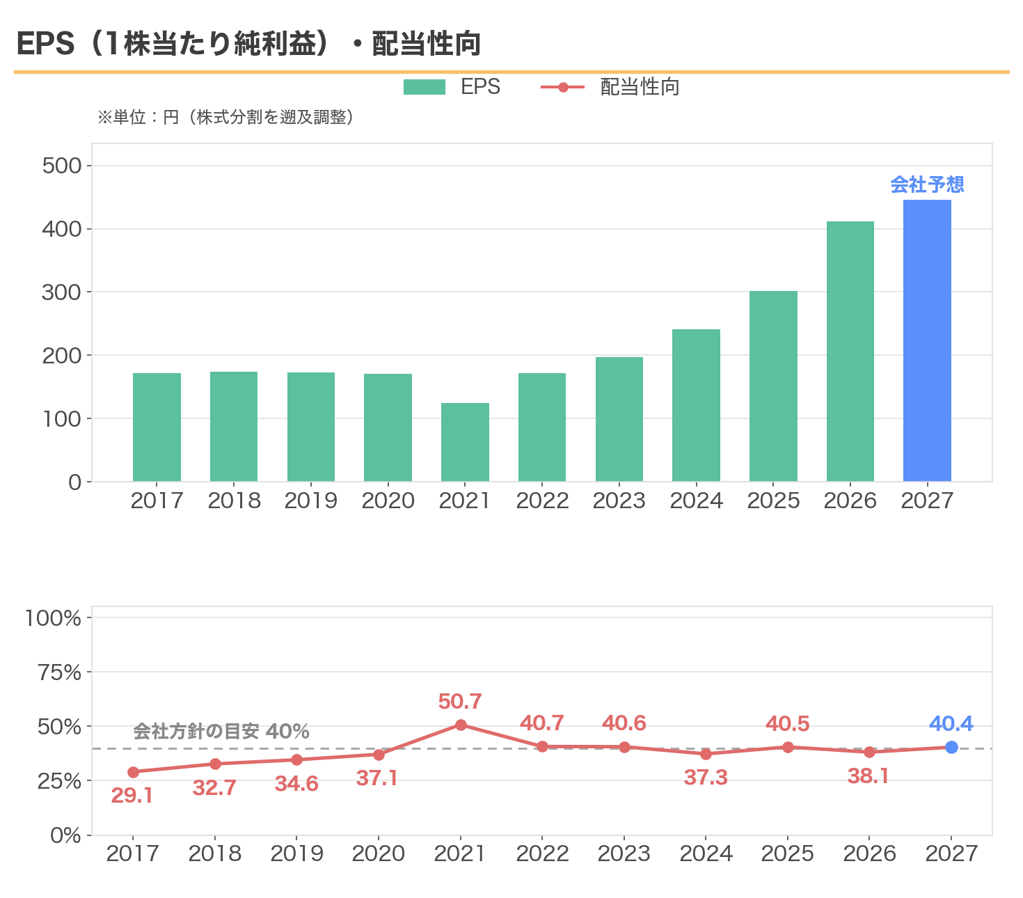Toggle the EPS legend green swatch
This screenshot has width=1023, height=898.
[424, 87]
